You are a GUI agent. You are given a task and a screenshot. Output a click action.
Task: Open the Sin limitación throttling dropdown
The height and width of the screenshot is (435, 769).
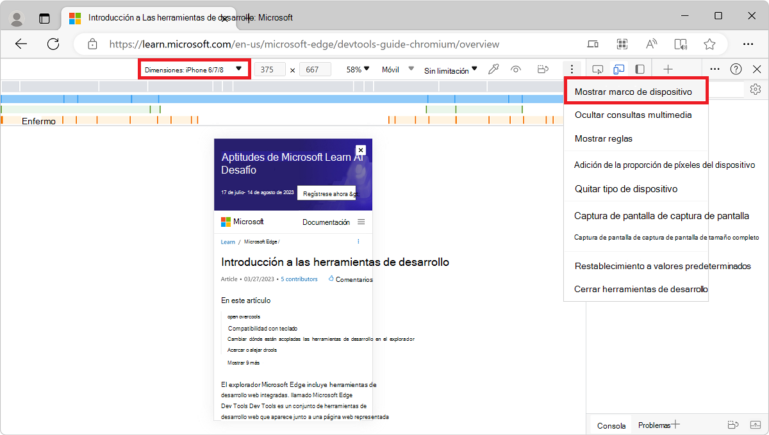[x=451, y=70]
